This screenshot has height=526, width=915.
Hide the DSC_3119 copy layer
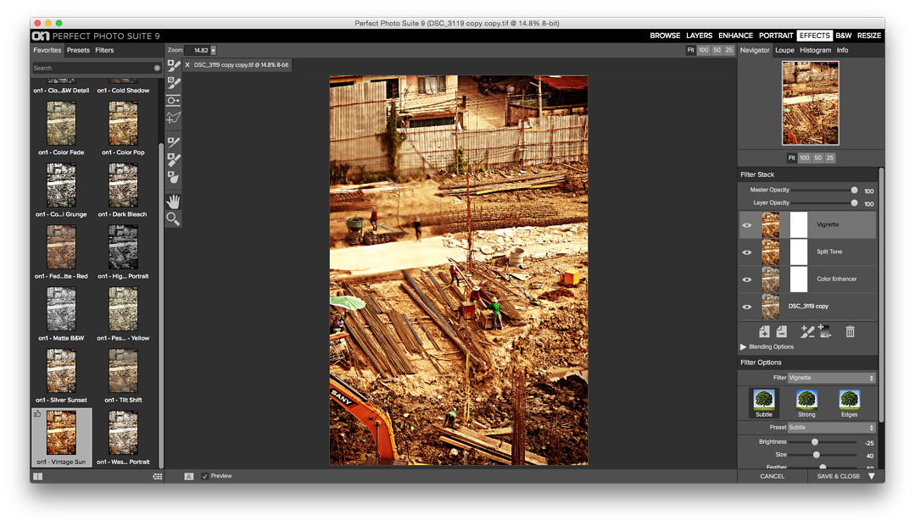747,307
